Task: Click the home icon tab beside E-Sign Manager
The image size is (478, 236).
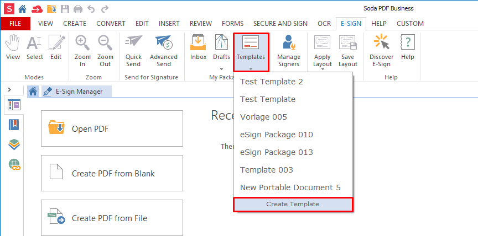Action: 33,91
